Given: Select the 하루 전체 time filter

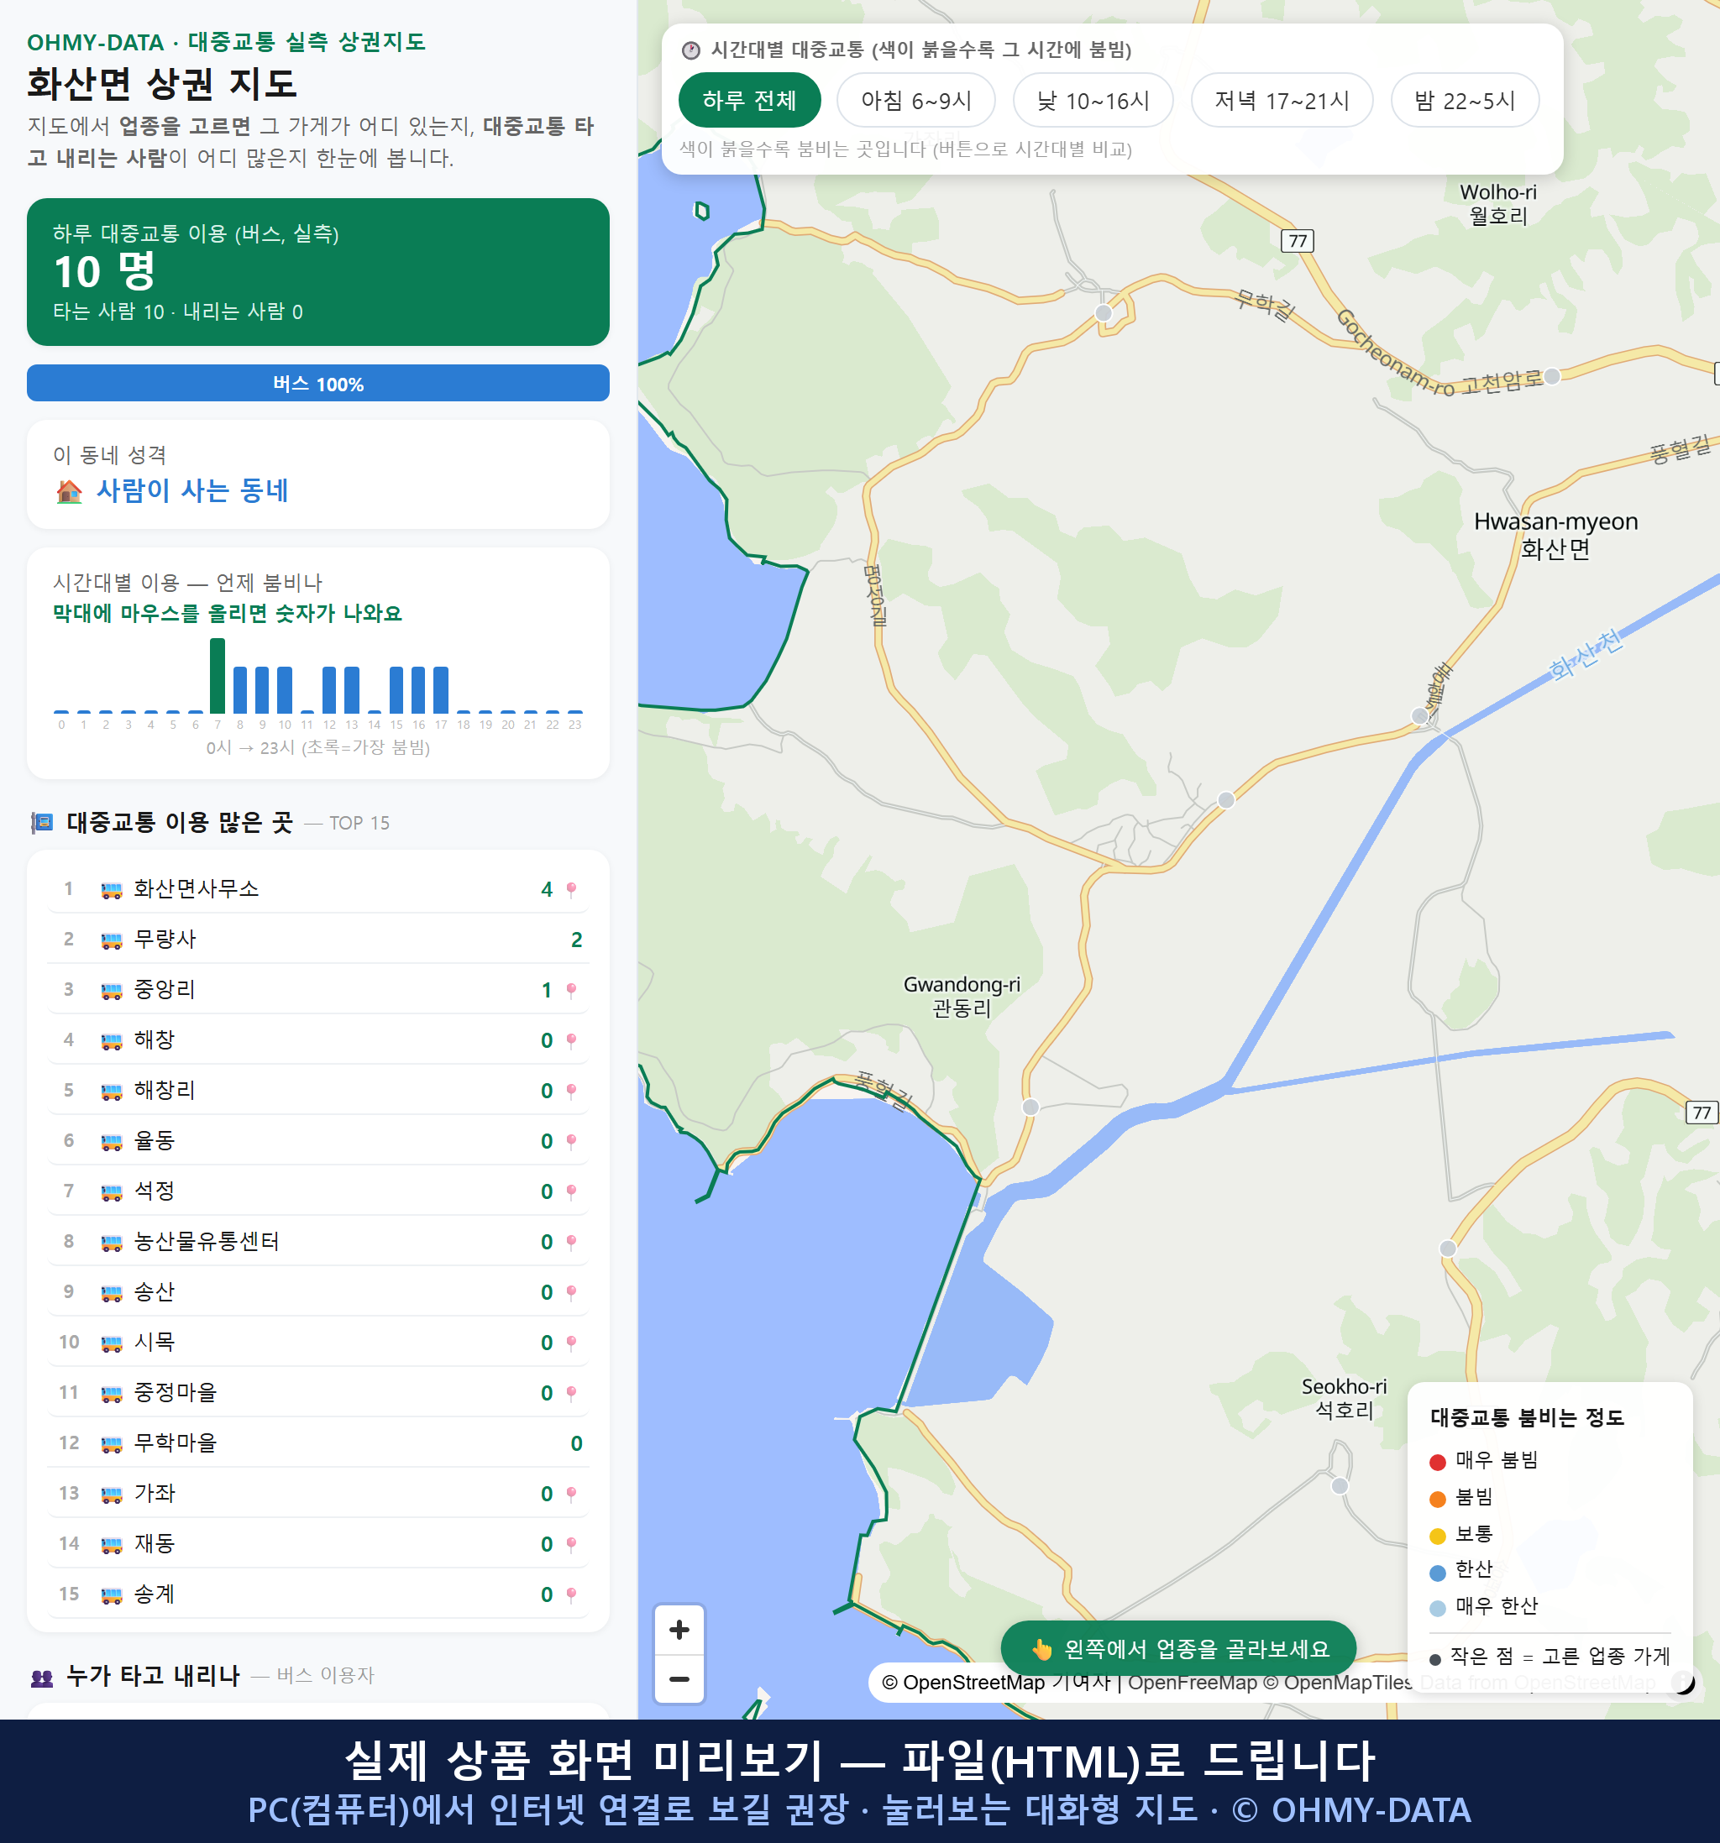Looking at the screenshot, I should click(x=749, y=100).
